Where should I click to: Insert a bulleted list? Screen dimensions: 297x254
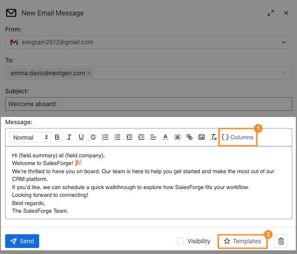click(x=117, y=138)
